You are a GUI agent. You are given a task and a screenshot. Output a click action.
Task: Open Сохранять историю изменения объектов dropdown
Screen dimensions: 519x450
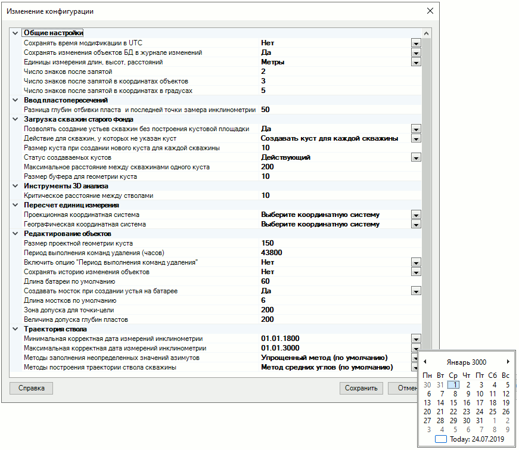[x=416, y=272]
